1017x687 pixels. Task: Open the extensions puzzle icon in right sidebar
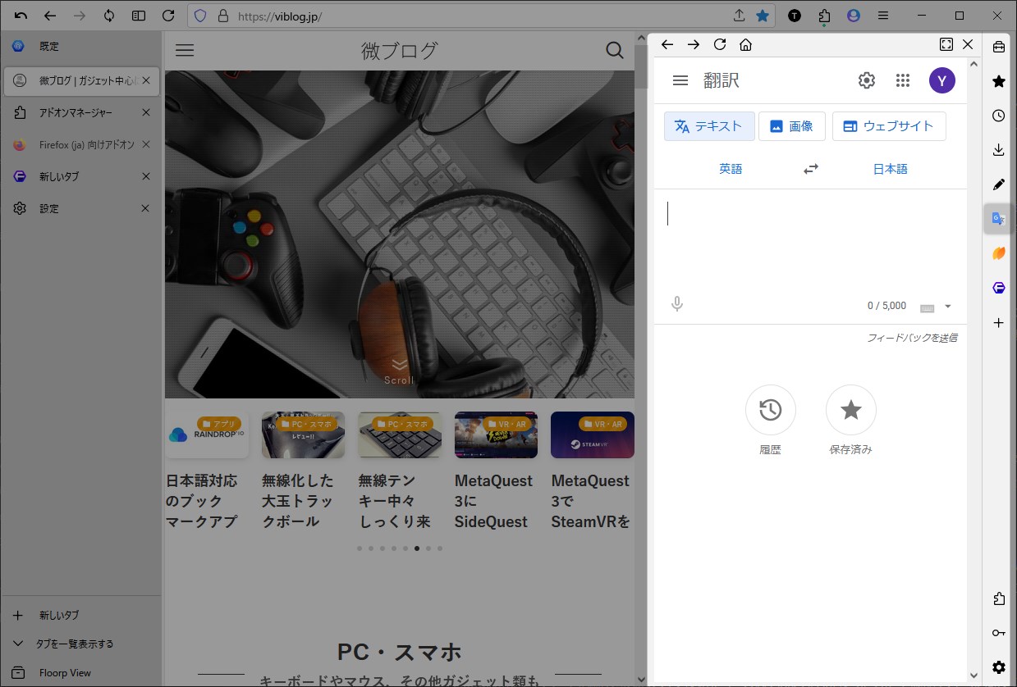point(998,599)
